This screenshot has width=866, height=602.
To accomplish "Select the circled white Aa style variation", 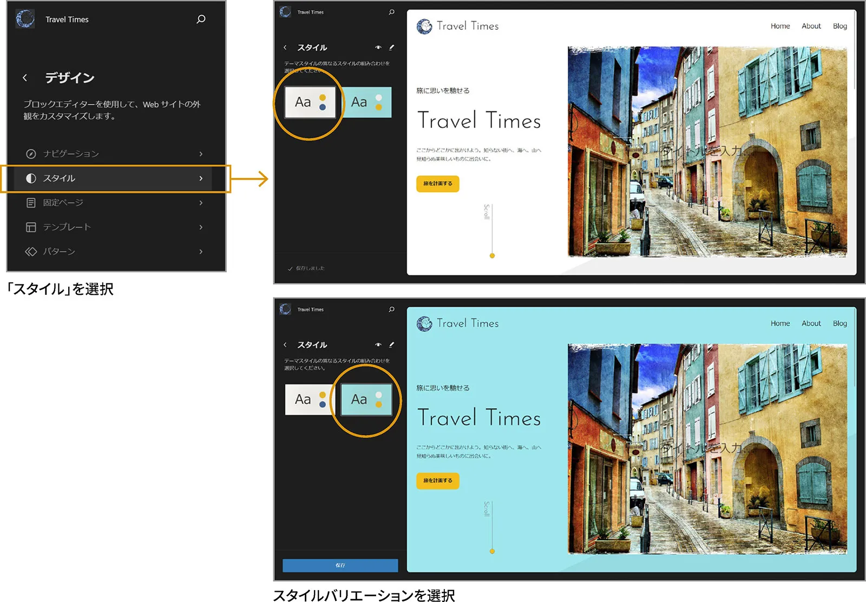I will pyautogui.click(x=310, y=102).
